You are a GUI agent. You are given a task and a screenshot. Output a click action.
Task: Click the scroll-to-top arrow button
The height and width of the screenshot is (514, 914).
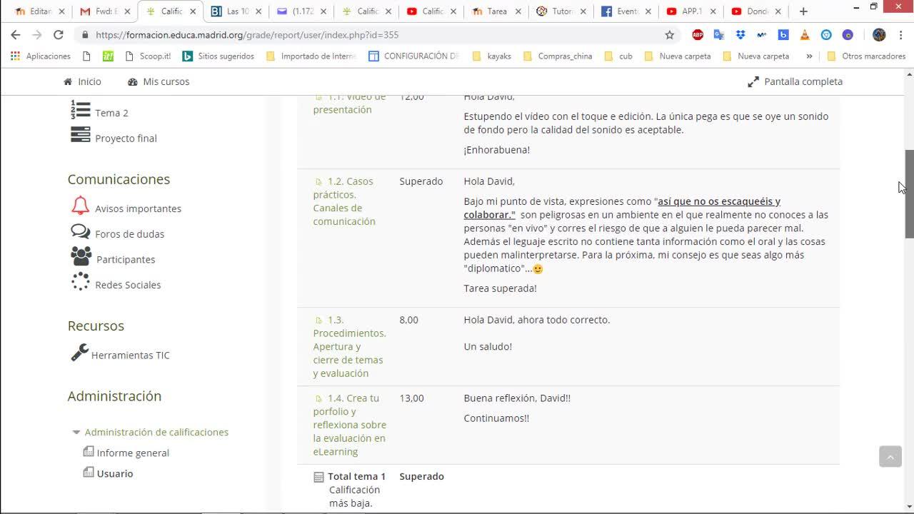click(890, 456)
